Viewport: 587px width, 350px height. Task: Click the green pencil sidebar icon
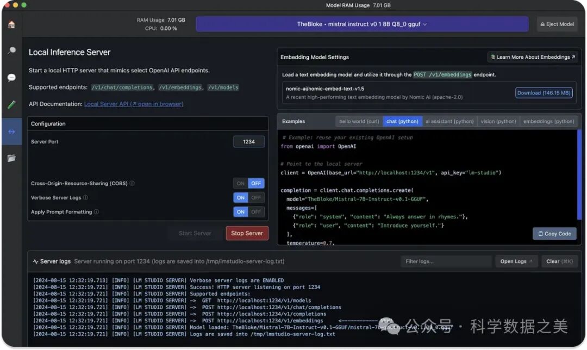coord(11,104)
